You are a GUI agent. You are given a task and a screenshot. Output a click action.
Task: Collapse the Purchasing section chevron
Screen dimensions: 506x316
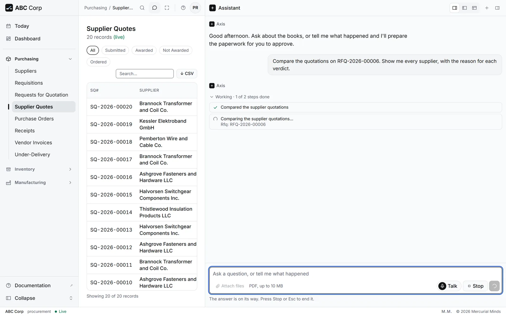click(70, 59)
